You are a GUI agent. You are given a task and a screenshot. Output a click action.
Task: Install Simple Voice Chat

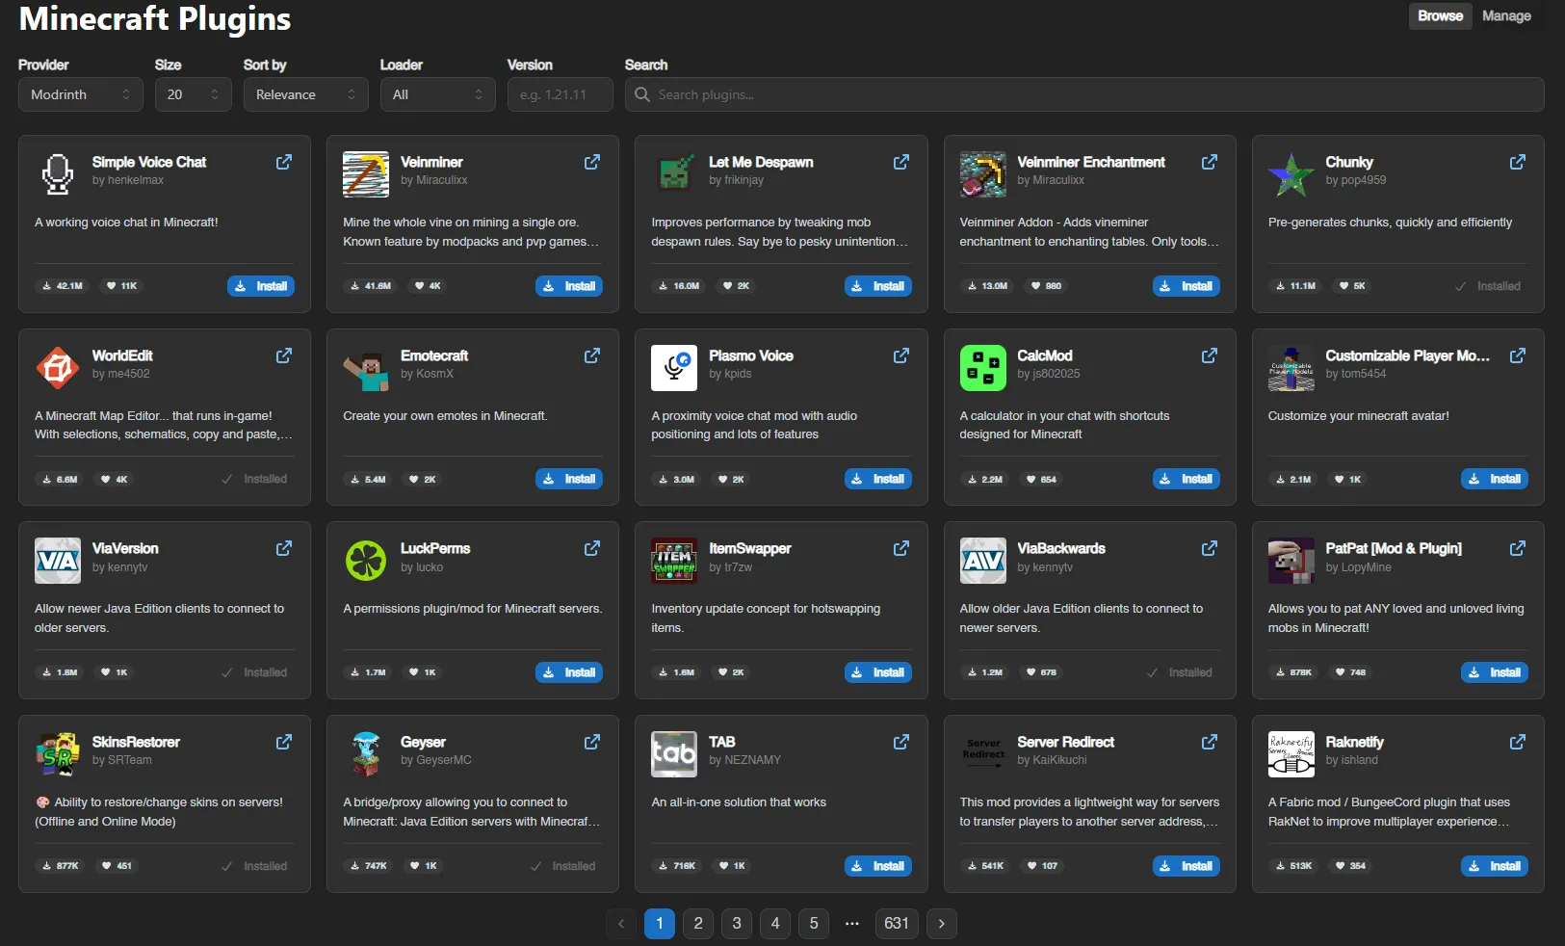(x=261, y=286)
